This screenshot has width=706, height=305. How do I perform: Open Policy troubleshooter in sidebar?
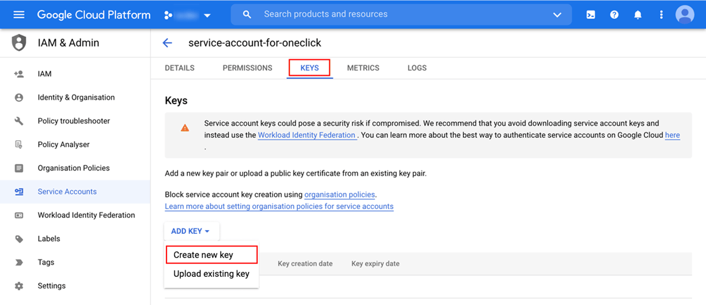pos(75,121)
